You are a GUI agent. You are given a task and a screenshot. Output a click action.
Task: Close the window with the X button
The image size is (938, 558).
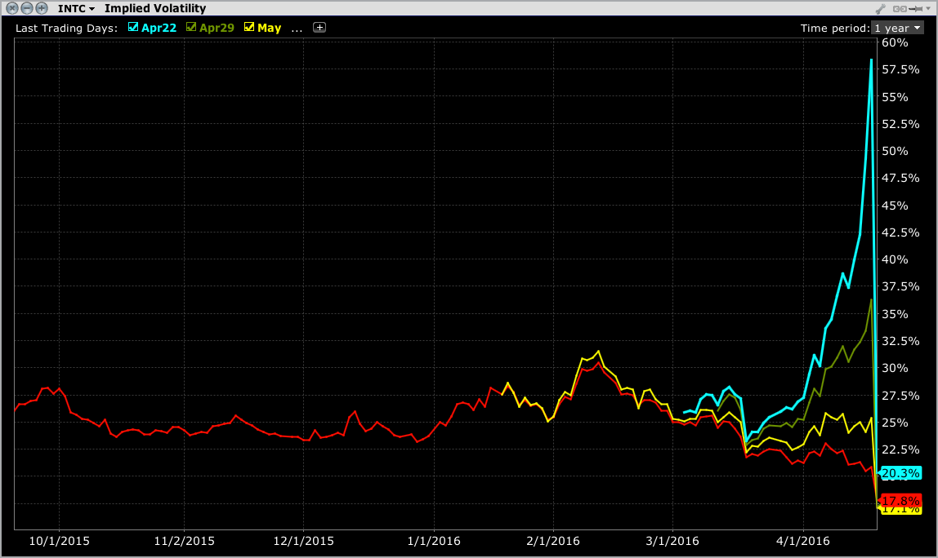[12, 8]
